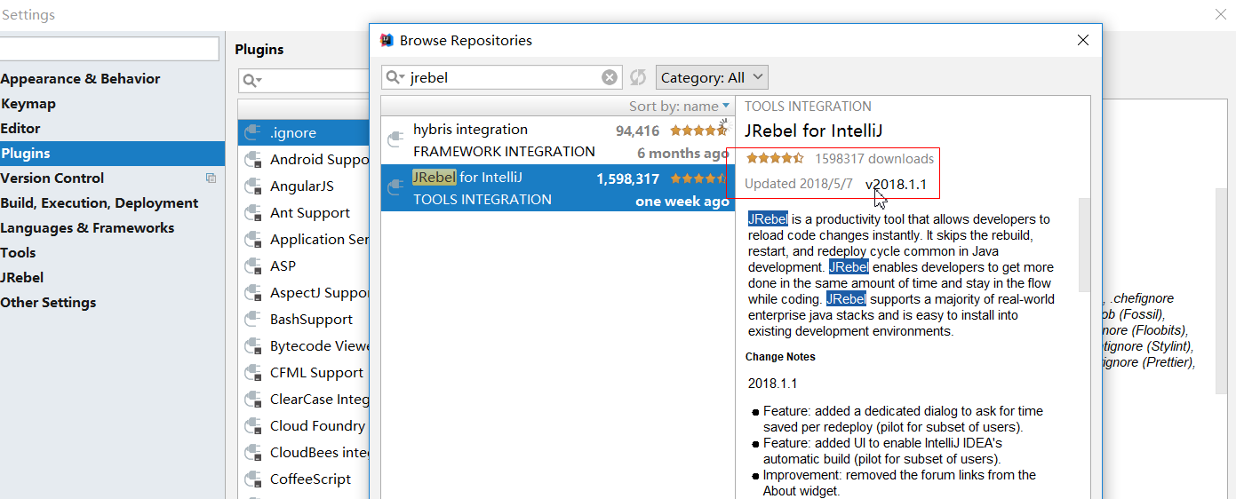
Task: Click the Plugins search magnifier icon
Action: [x=252, y=81]
